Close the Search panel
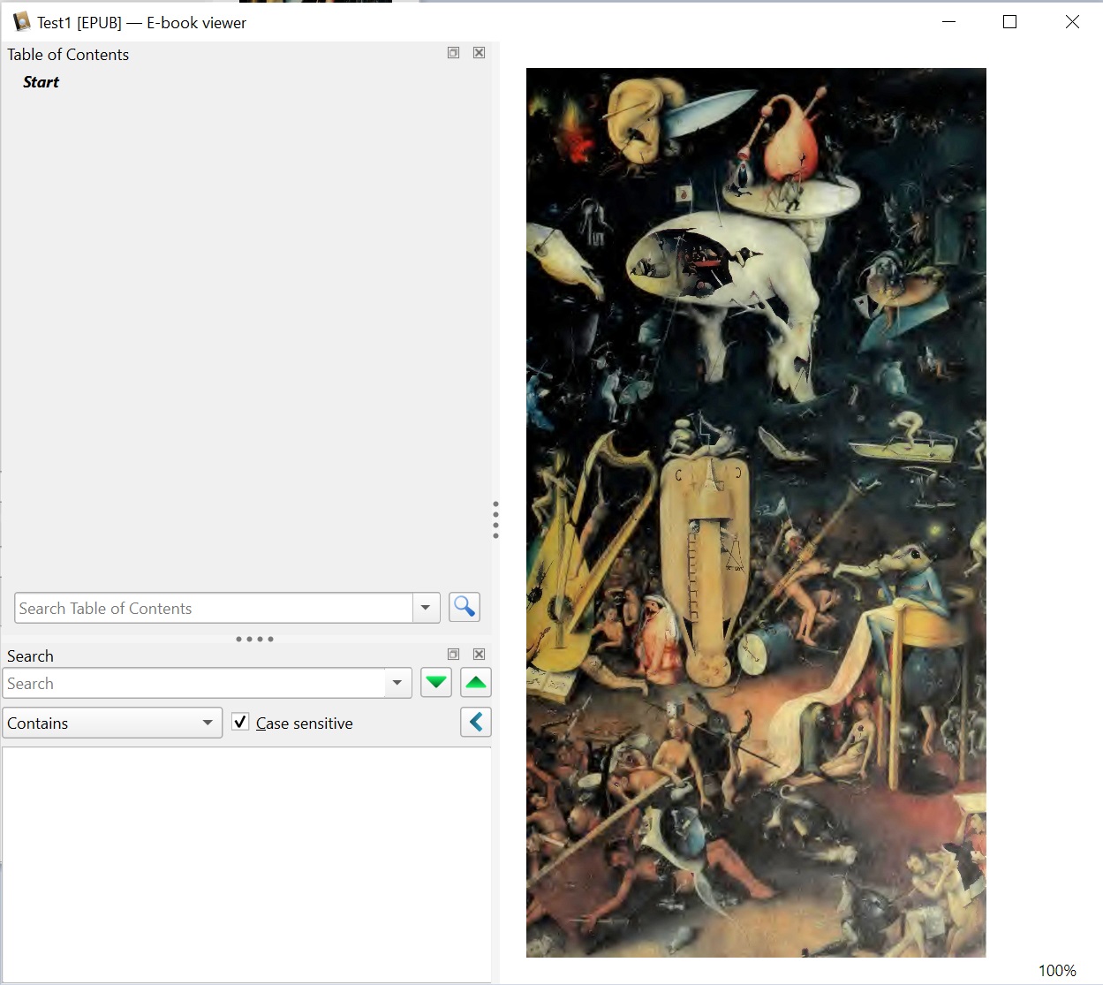This screenshot has height=985, width=1103. 479,655
